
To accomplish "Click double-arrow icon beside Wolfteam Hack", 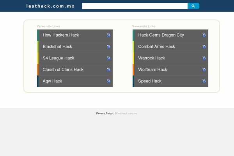I will 204,70.
